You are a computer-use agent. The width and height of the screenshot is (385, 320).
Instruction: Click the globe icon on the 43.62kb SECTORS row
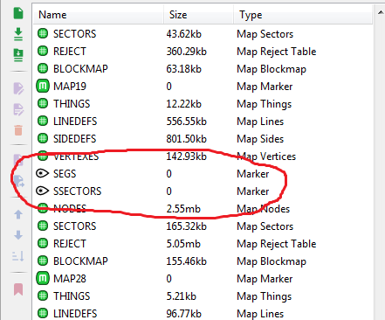pos(43,33)
